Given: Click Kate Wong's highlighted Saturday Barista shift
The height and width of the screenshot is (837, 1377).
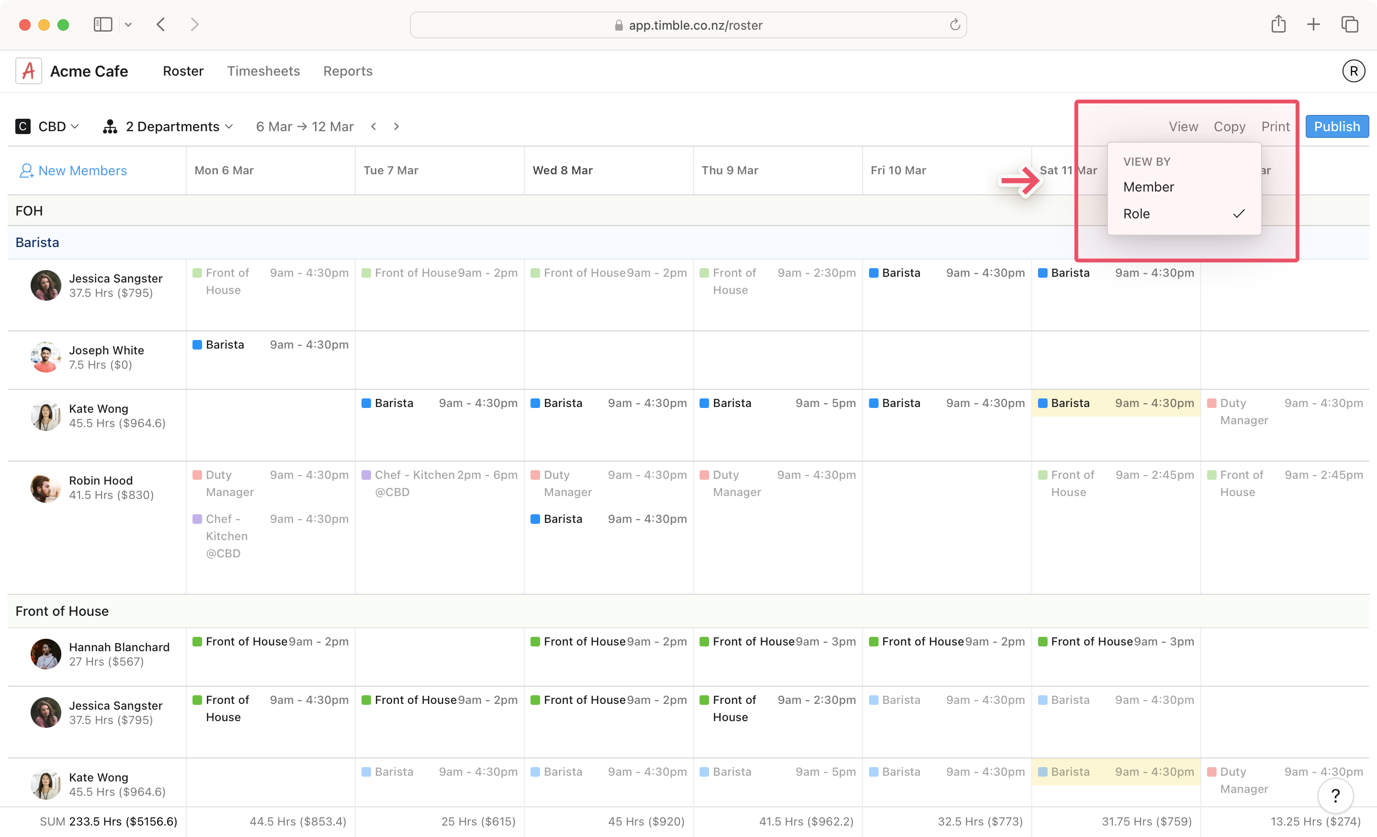Looking at the screenshot, I should 1116,403.
